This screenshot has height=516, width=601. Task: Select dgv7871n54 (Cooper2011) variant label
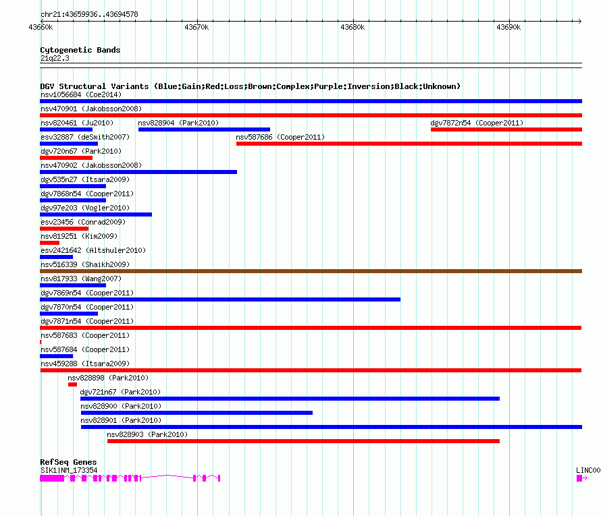[x=87, y=321]
